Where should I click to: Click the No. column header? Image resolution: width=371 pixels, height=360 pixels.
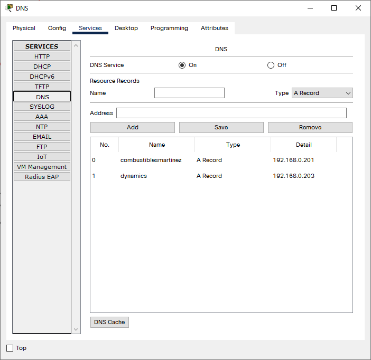(x=105, y=145)
